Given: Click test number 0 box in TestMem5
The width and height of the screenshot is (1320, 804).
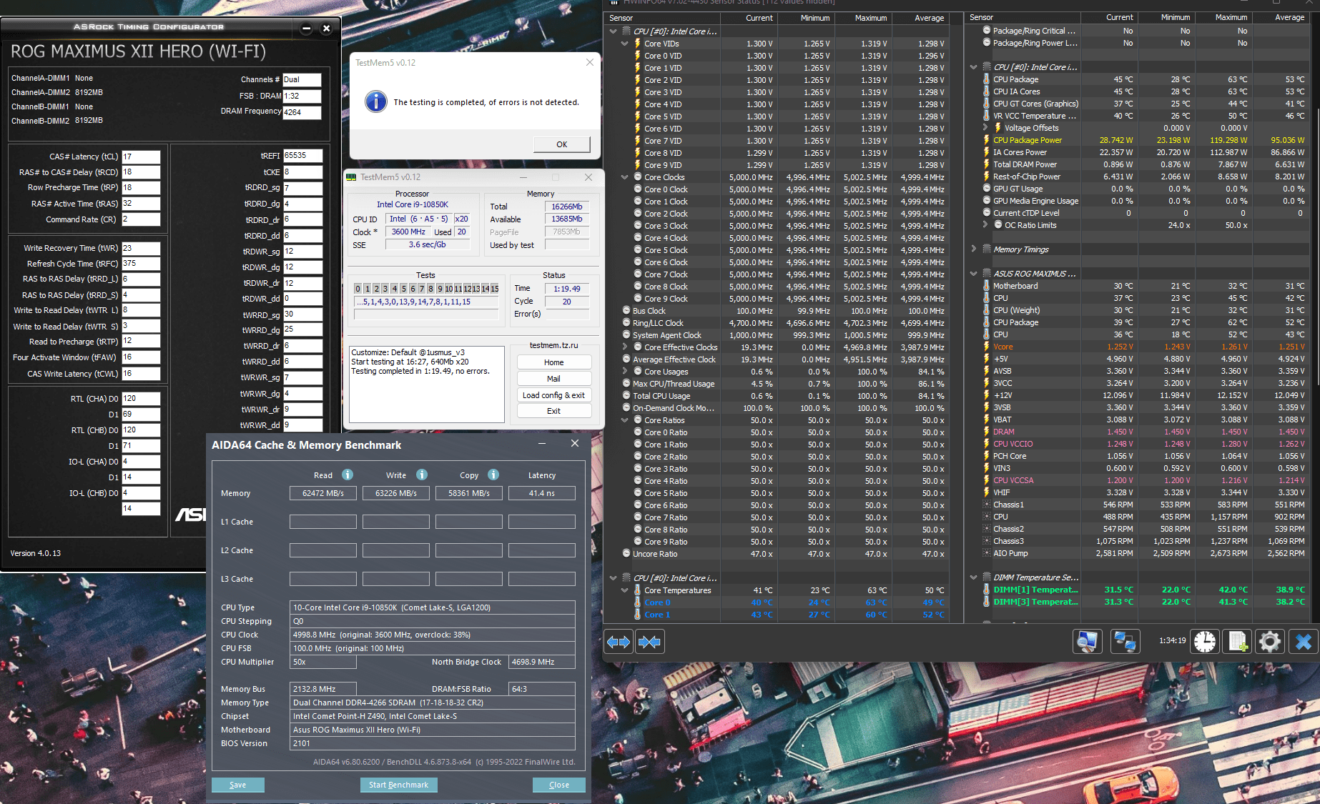Looking at the screenshot, I should 358,289.
